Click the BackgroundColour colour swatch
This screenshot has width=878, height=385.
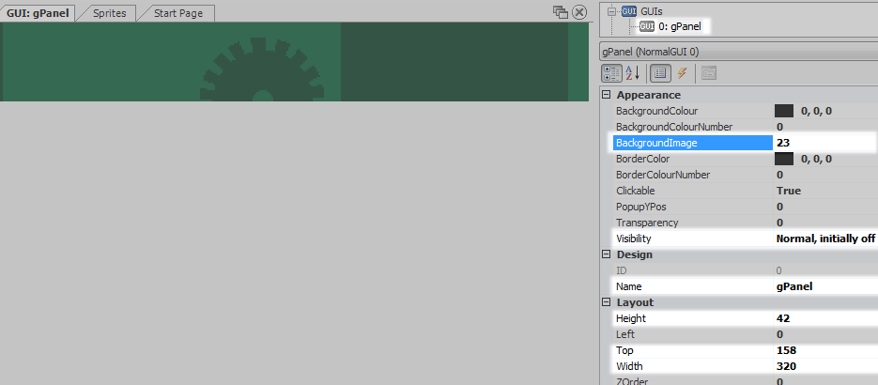click(784, 111)
